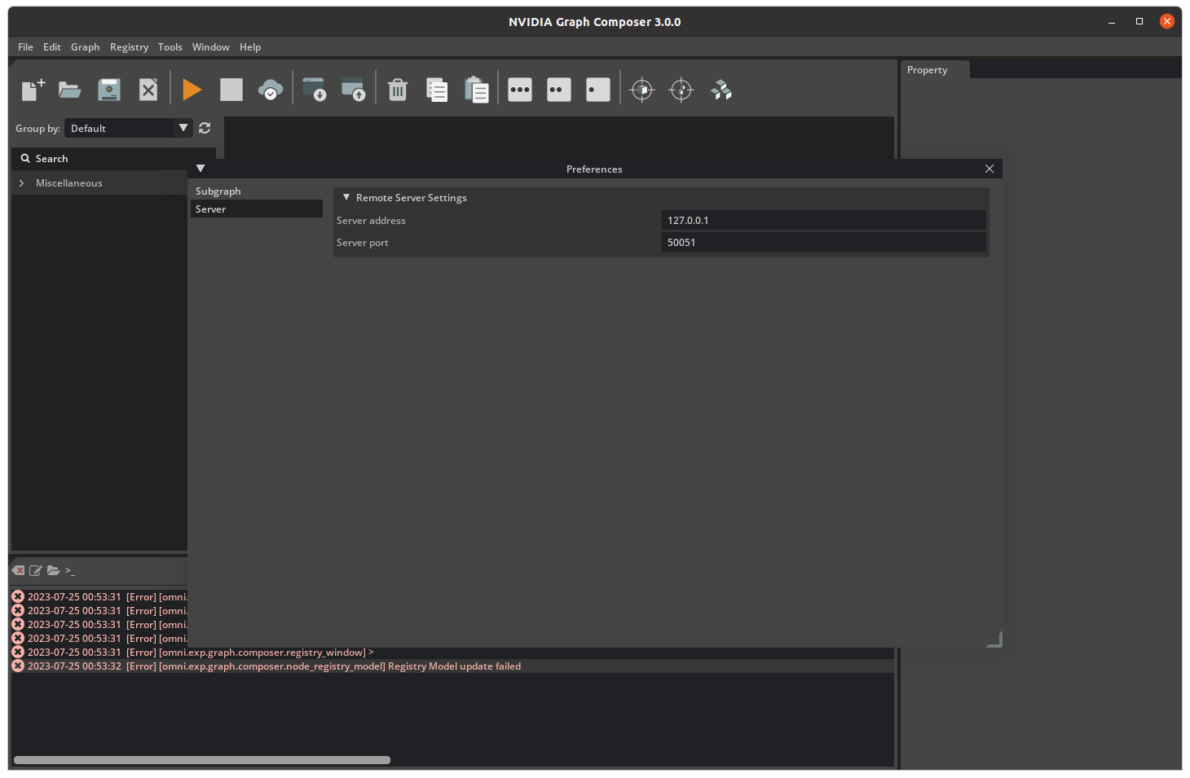Create a new graph with the new file icon
This screenshot has height=778, width=1190.
(x=33, y=90)
